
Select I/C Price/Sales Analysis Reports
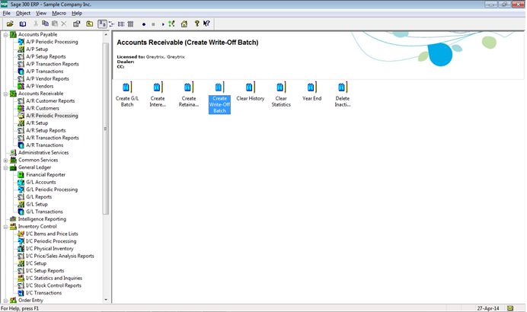coord(60,256)
